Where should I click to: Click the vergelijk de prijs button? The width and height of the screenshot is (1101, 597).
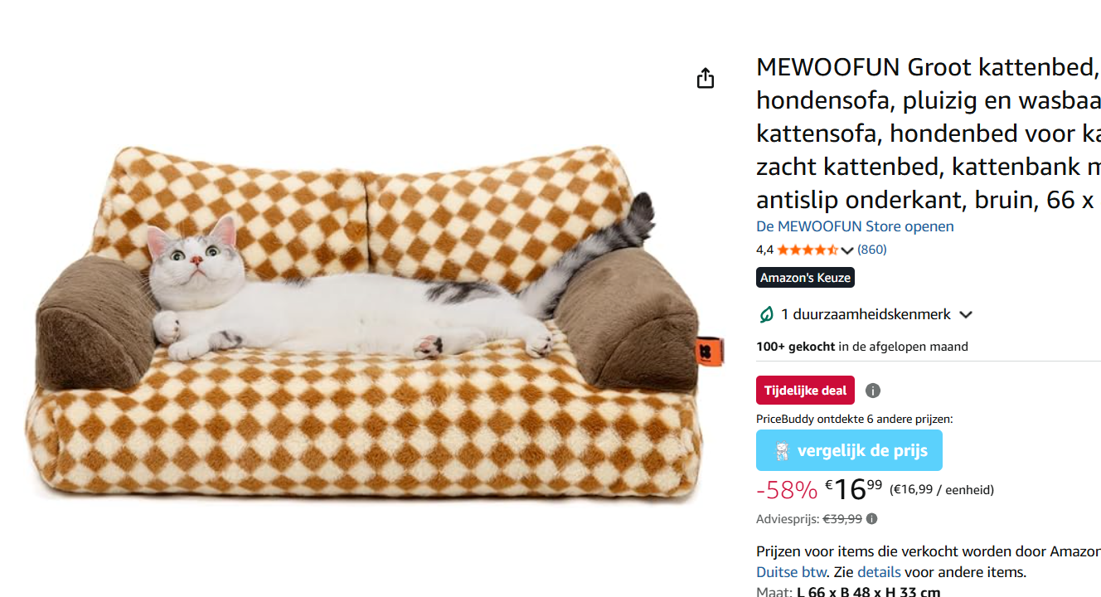click(849, 450)
